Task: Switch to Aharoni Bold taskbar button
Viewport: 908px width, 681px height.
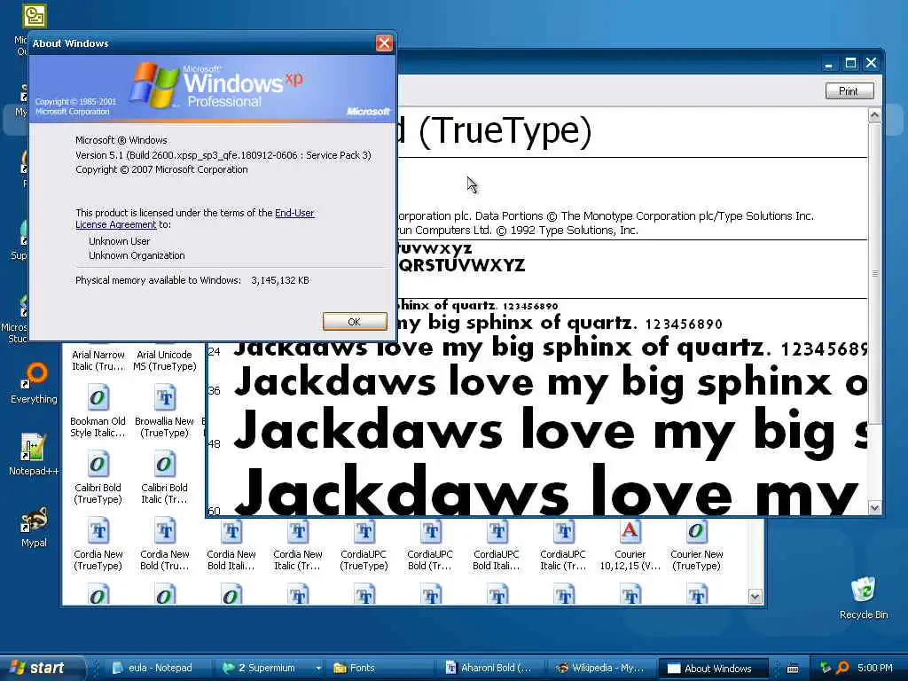Action: [x=491, y=668]
